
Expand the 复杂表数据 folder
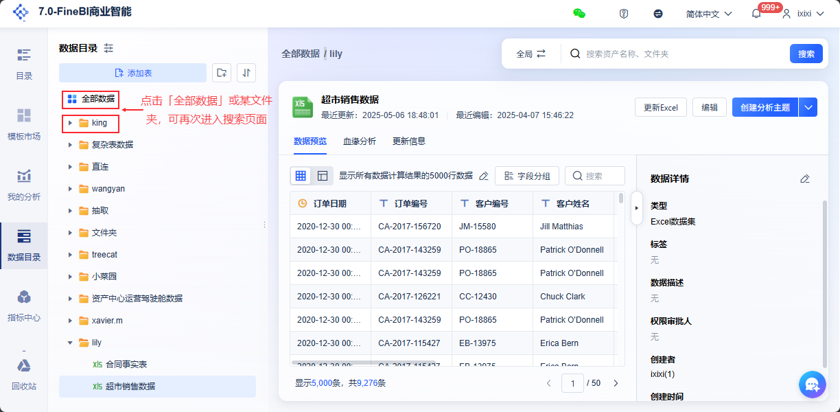coord(69,144)
